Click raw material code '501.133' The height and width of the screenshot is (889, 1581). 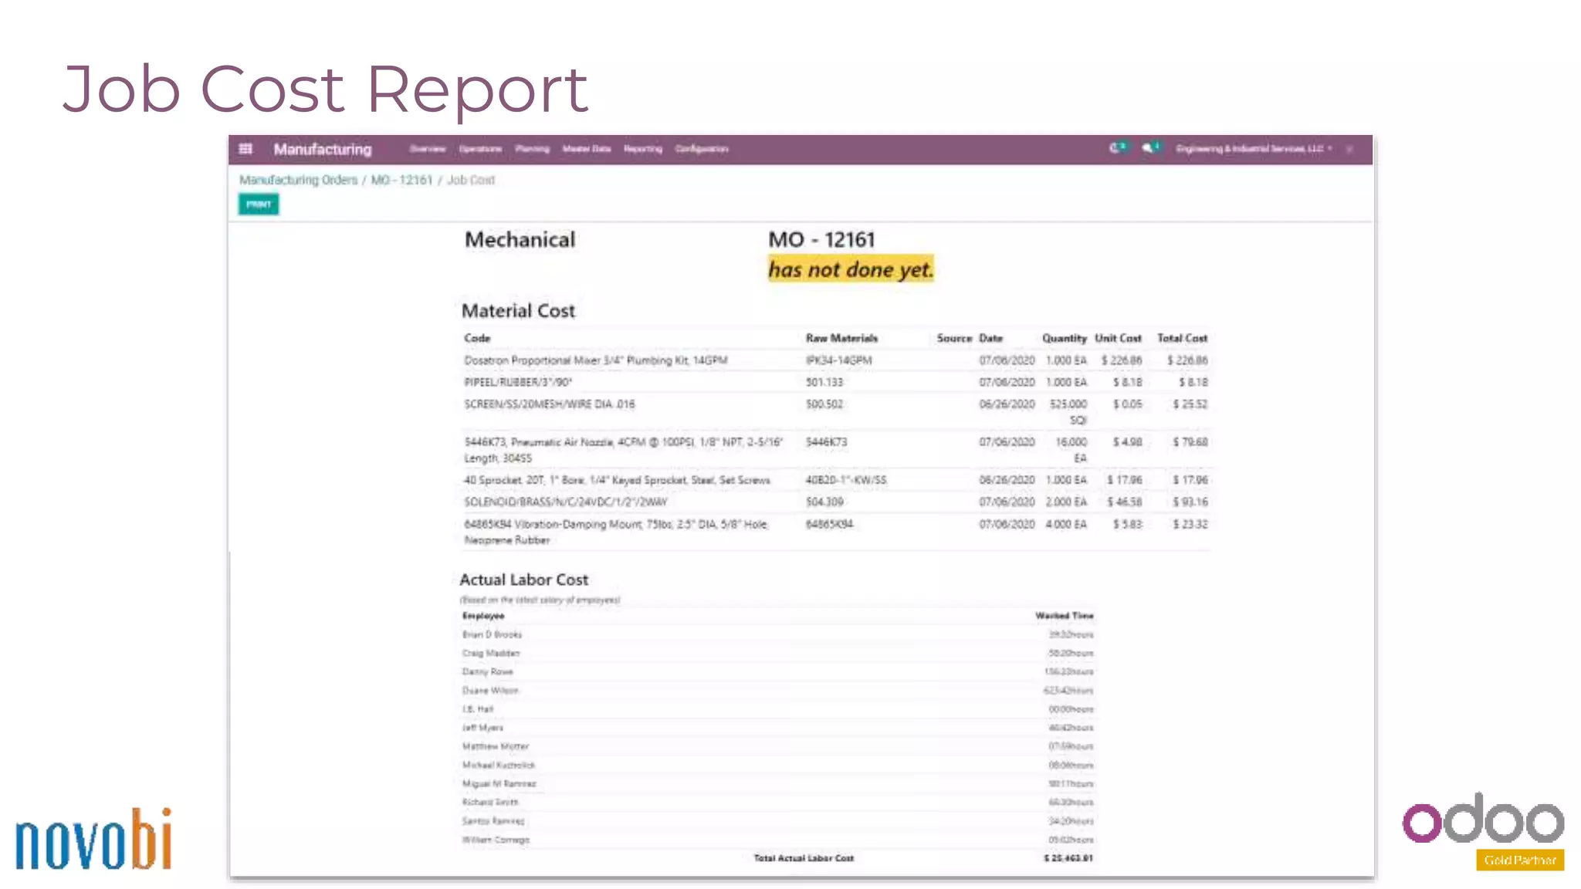[x=824, y=382]
